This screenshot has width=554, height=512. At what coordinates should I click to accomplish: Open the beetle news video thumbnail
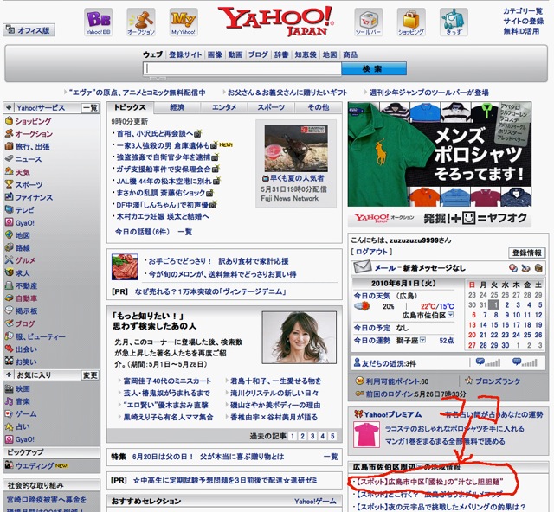coord(296,148)
